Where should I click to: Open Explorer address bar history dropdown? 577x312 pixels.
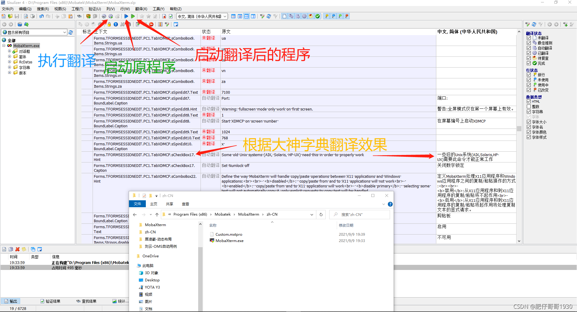[x=312, y=214]
